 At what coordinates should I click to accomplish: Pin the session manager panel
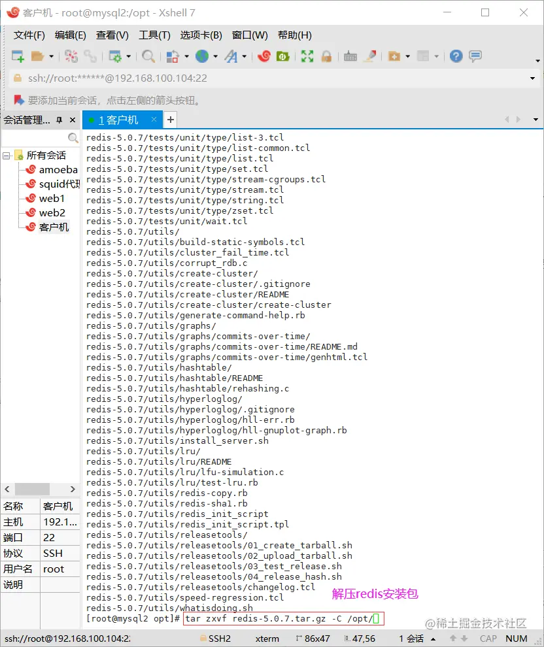pyautogui.click(x=59, y=120)
